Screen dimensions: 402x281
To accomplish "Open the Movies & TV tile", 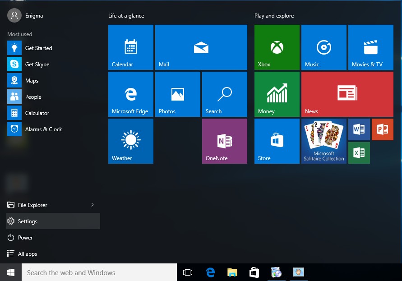I will point(371,47).
